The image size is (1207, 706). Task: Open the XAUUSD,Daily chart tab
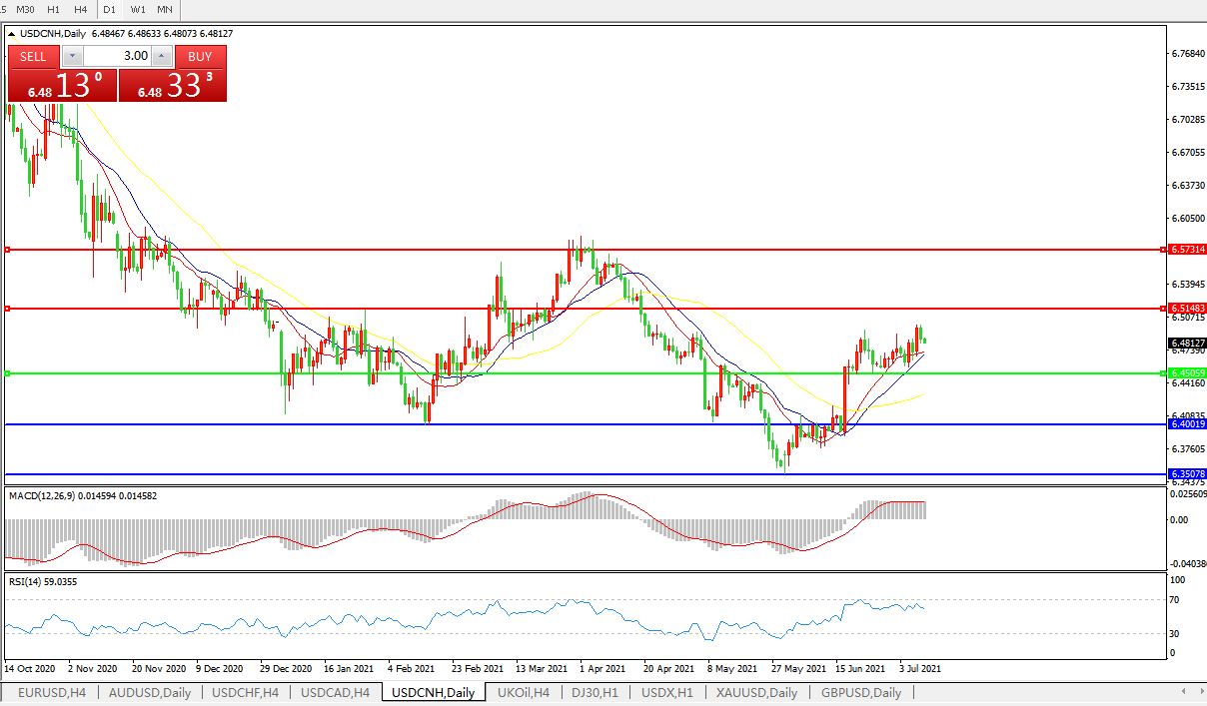click(x=756, y=692)
